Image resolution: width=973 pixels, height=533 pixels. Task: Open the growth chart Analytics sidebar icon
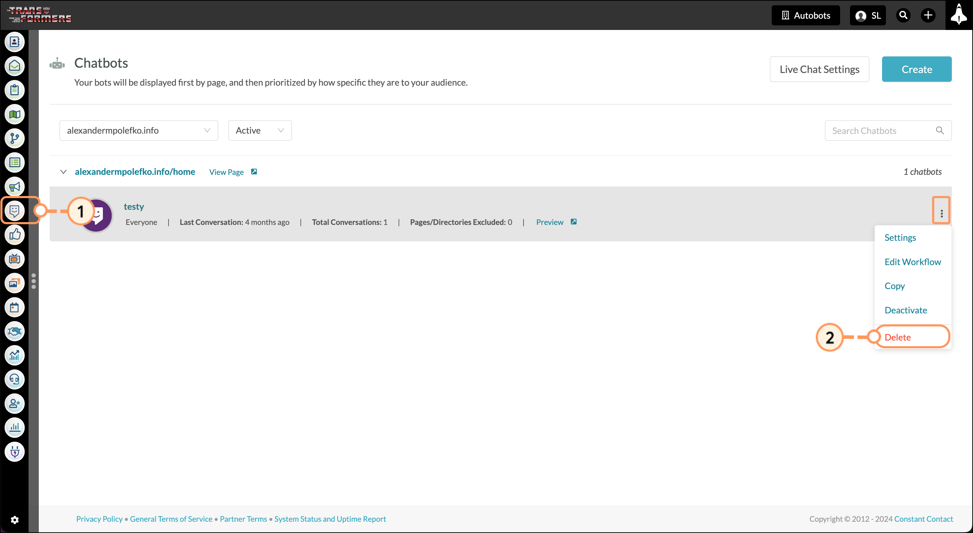click(x=14, y=355)
